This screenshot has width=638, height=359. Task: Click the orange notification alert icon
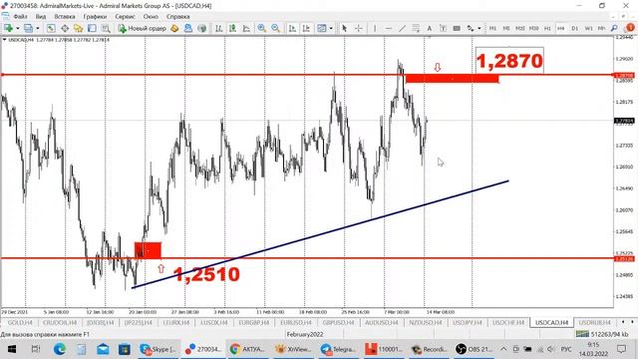coord(630,28)
